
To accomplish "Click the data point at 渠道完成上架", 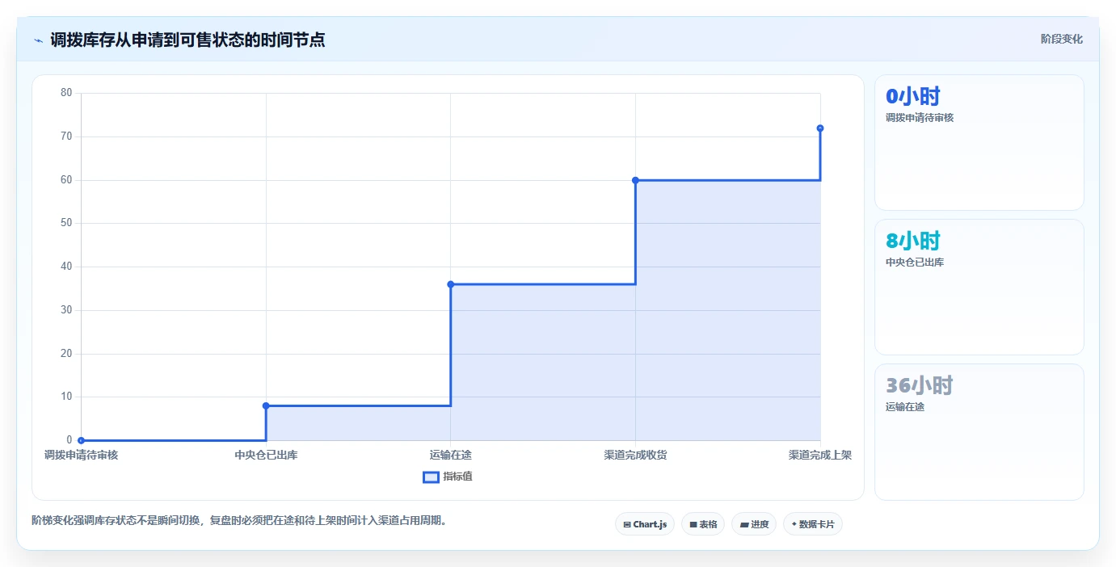I will [x=820, y=128].
